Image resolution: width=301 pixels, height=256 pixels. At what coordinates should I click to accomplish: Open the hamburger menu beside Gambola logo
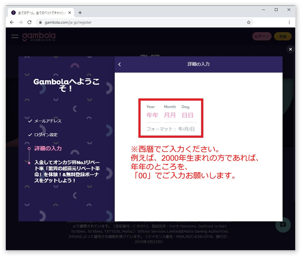point(15,36)
